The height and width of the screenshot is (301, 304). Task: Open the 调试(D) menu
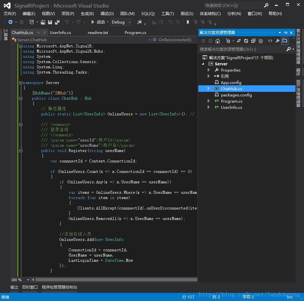click(107, 13)
